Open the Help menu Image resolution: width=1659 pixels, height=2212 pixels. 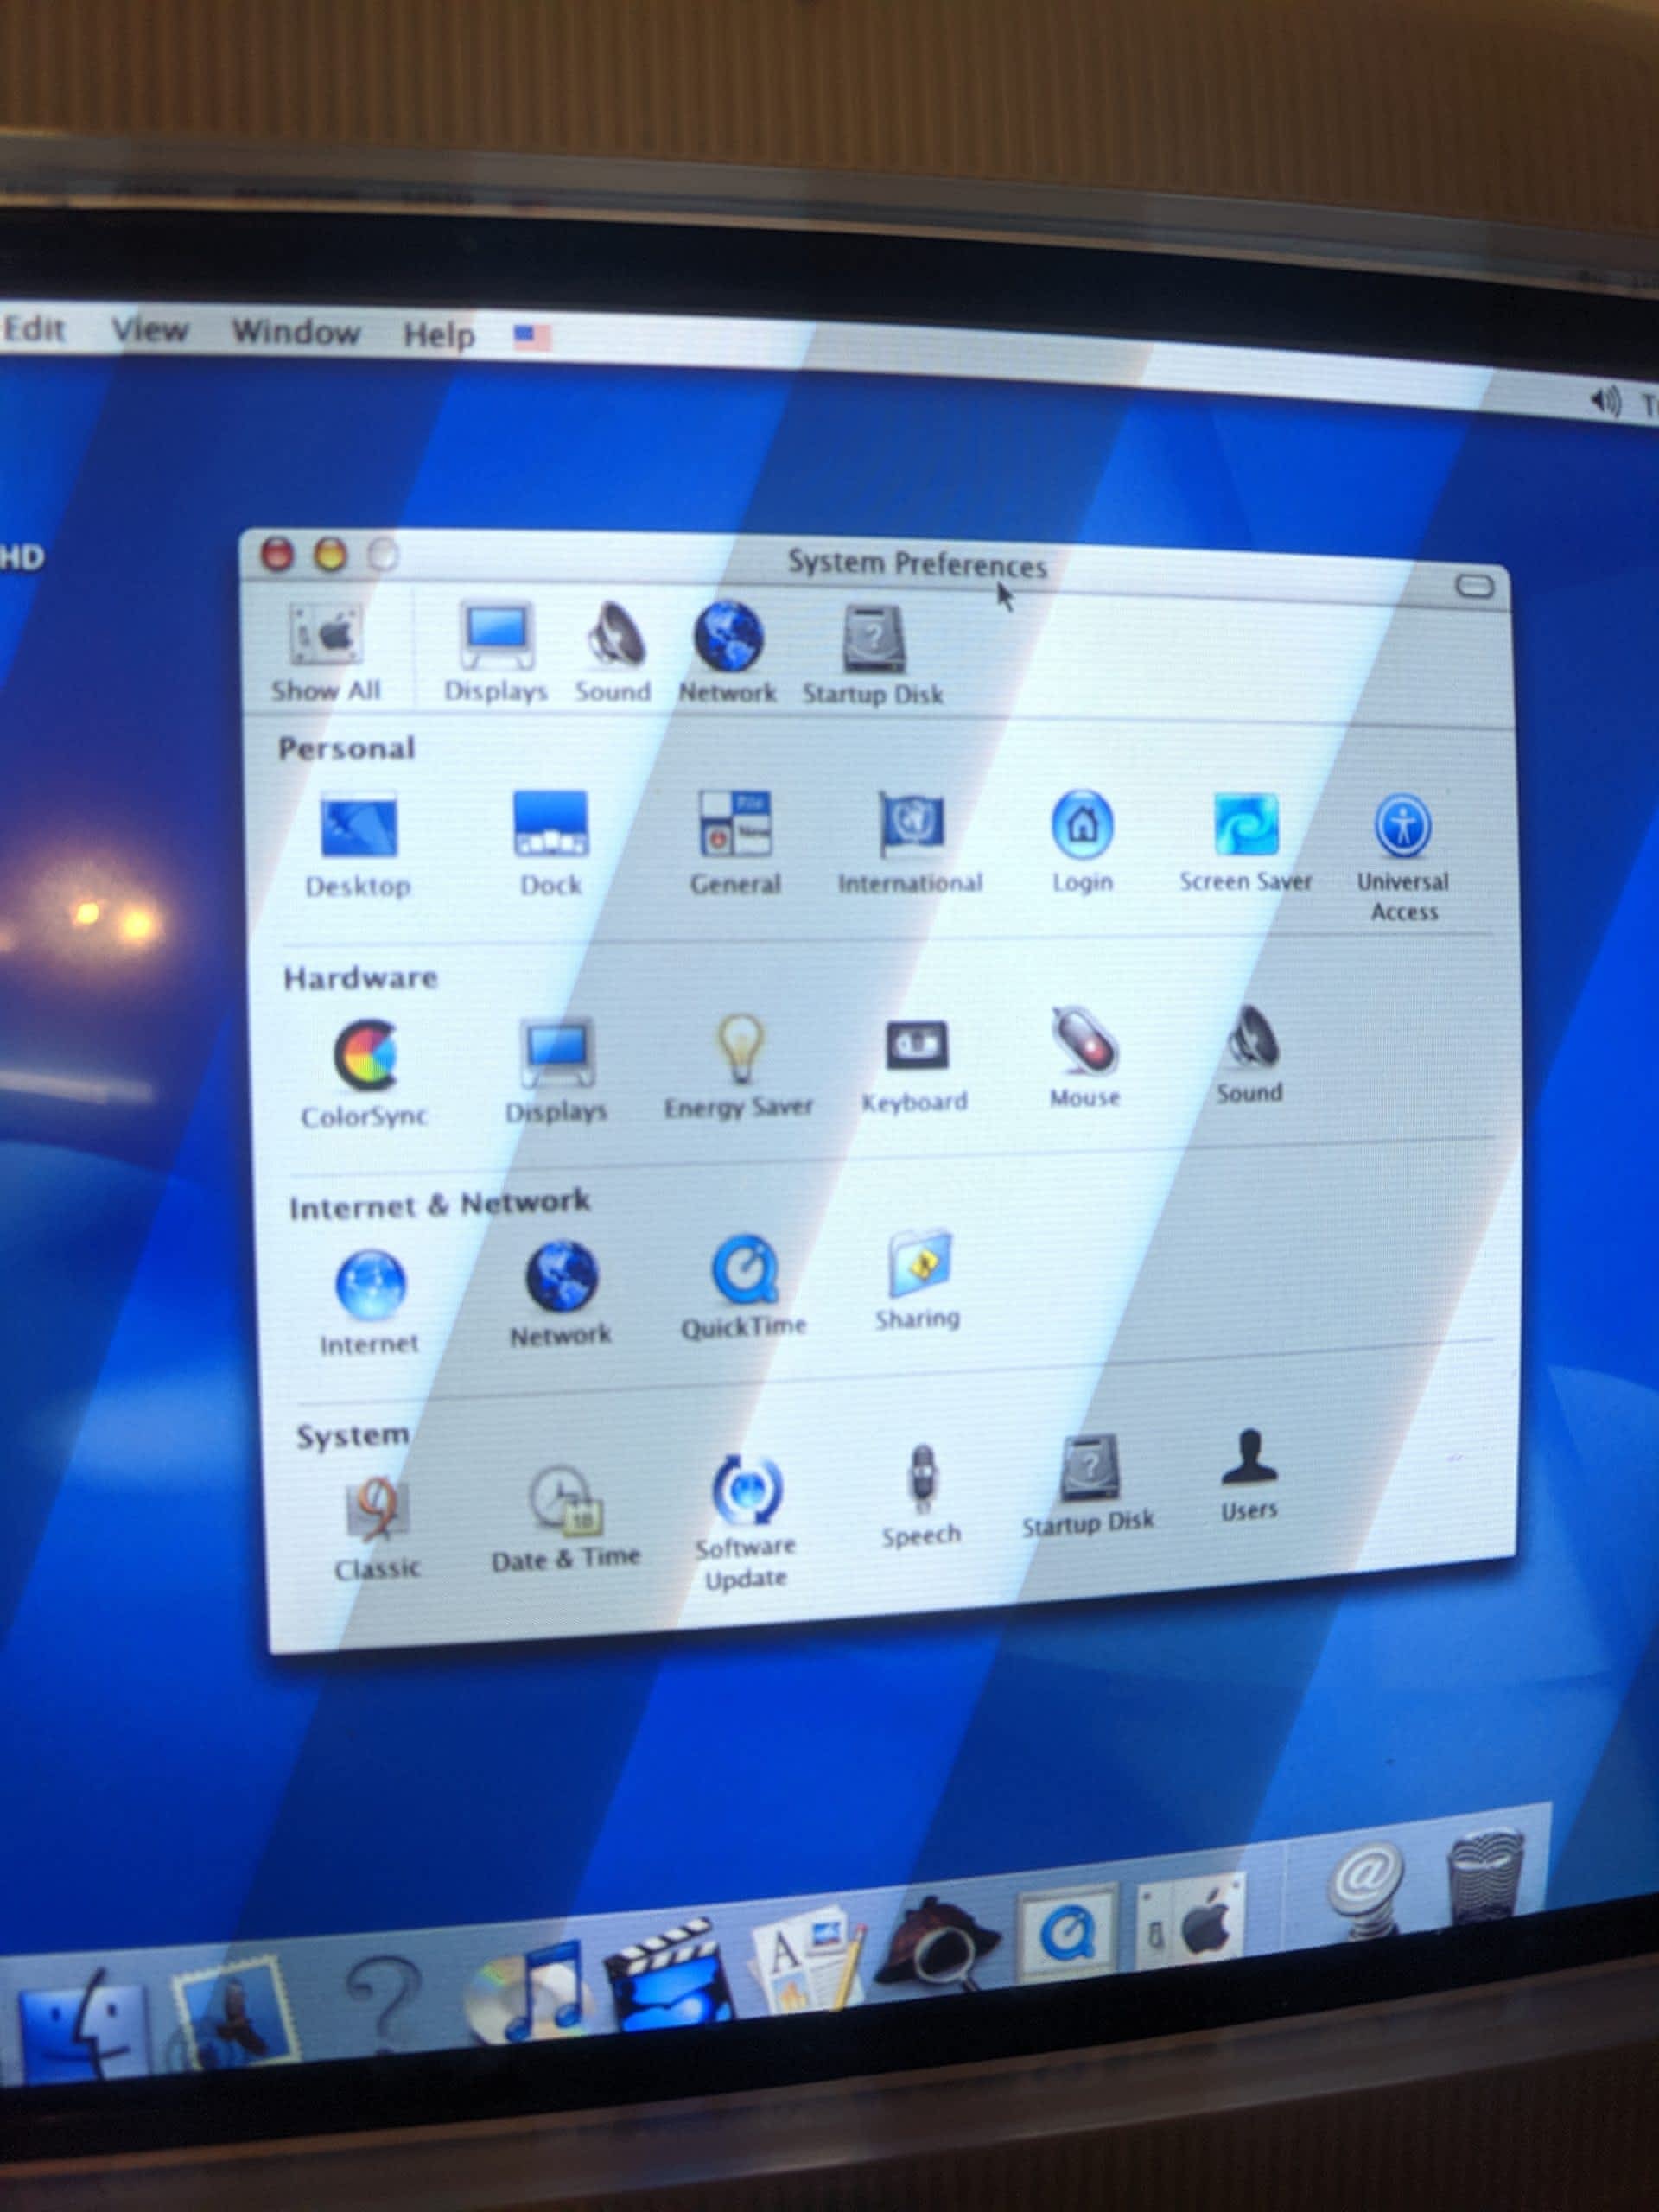point(438,335)
